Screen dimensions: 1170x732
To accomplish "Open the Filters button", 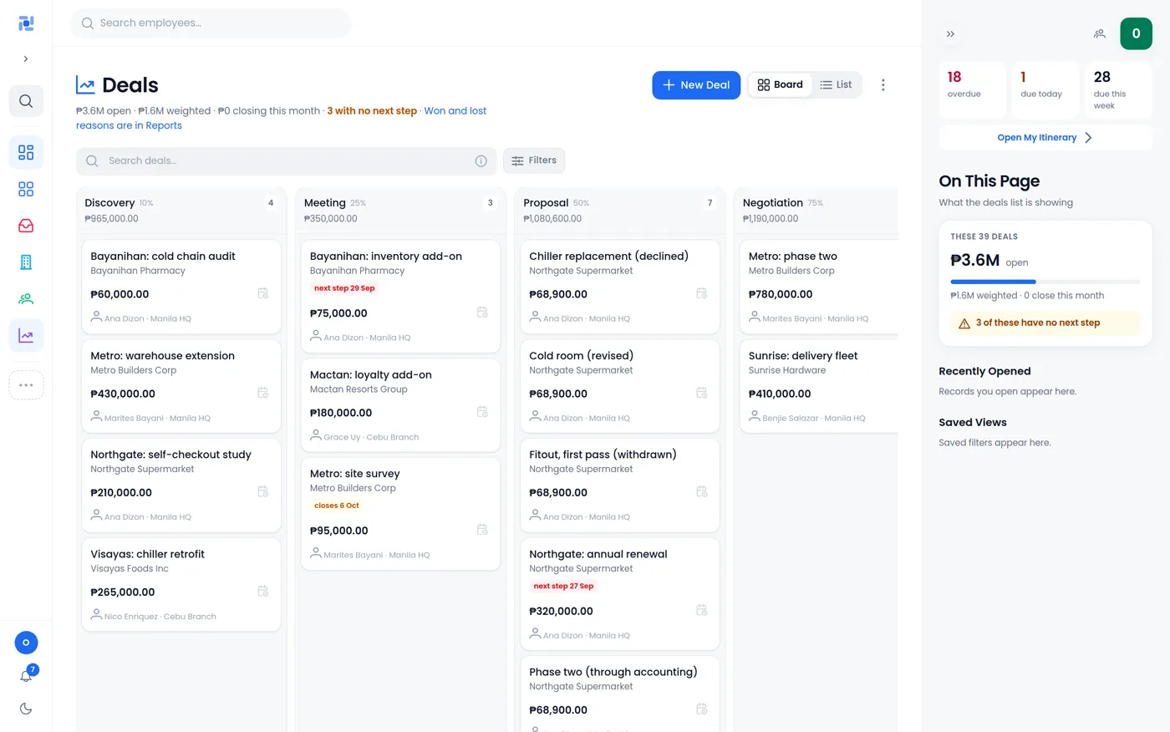I will point(534,160).
